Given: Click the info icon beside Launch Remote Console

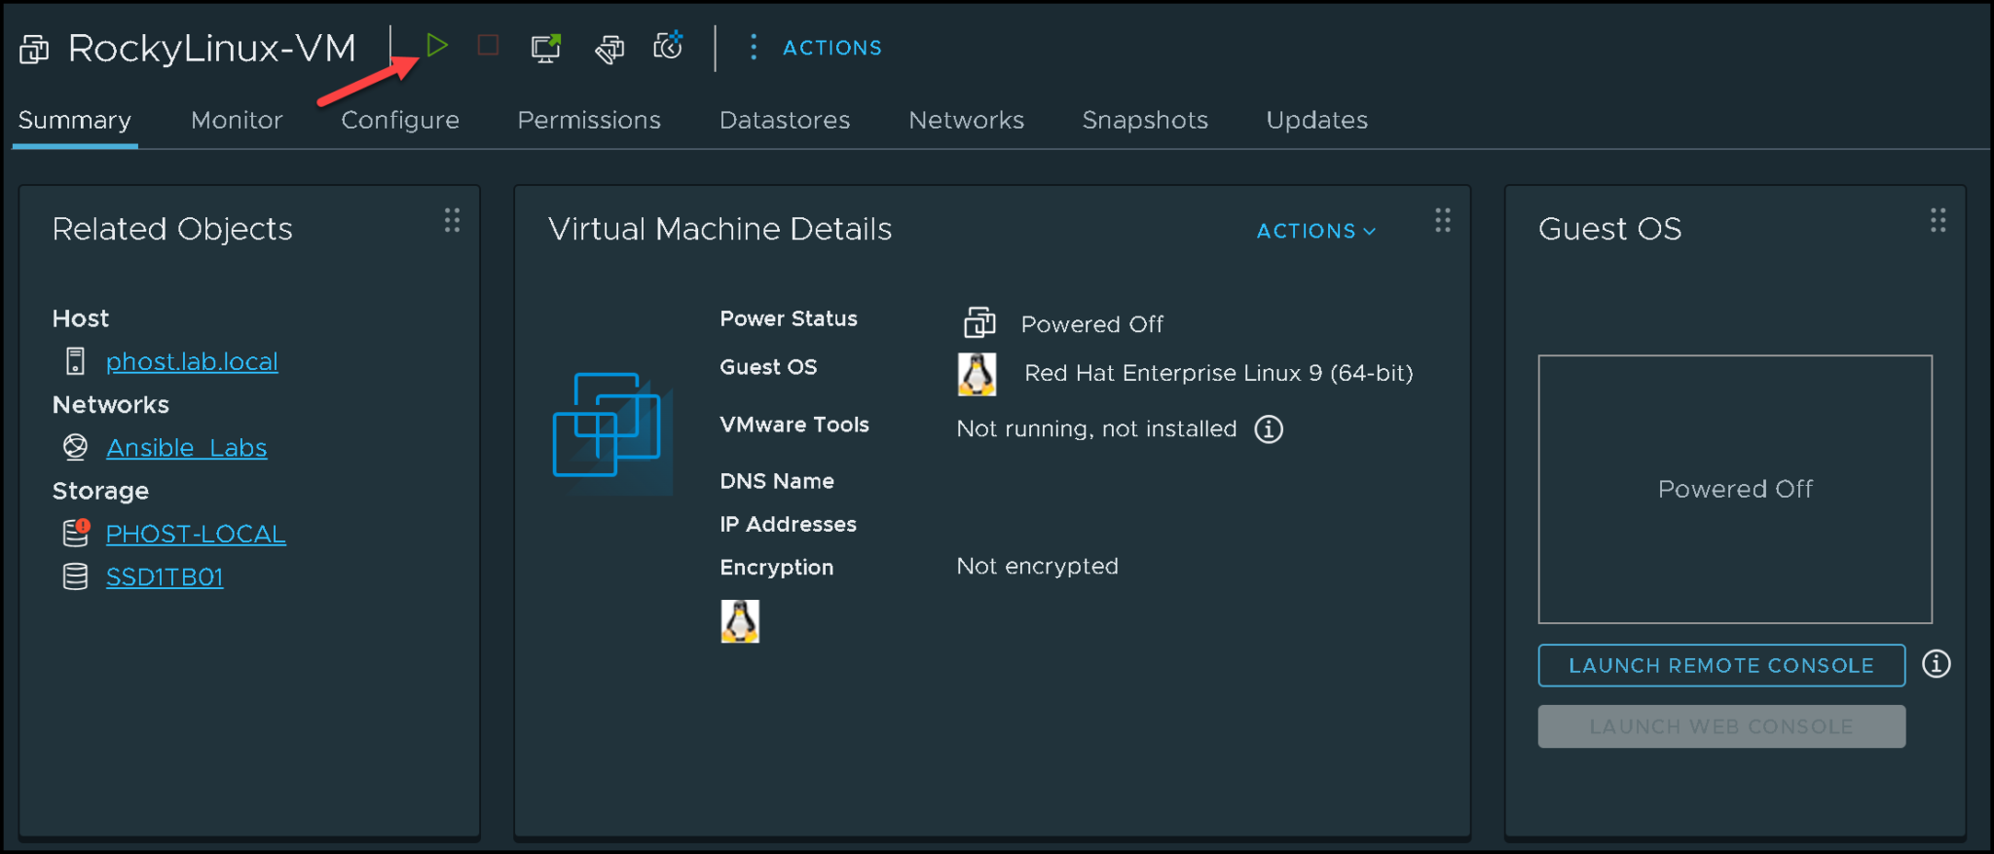Looking at the screenshot, I should (x=1936, y=664).
